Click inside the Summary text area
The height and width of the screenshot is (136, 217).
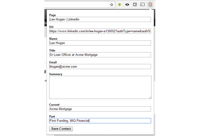pos(100,87)
